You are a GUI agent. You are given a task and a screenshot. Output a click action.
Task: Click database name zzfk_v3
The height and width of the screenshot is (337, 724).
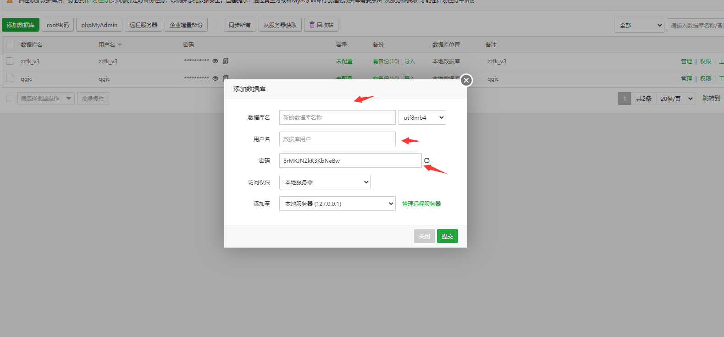click(30, 61)
